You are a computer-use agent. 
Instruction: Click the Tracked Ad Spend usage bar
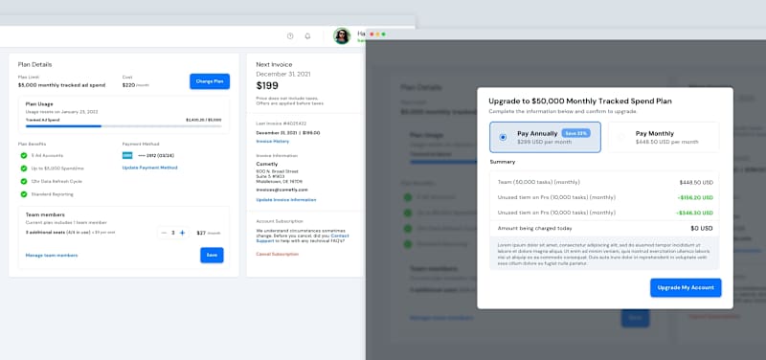pyautogui.click(x=124, y=126)
